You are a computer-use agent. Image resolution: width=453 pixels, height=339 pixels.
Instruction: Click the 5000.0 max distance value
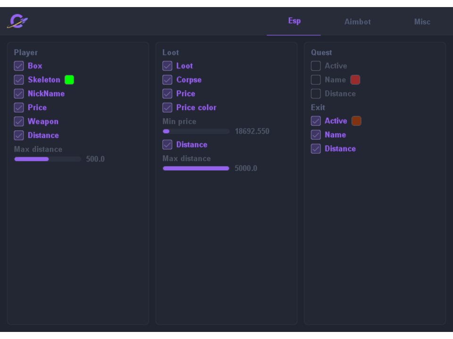pos(246,169)
